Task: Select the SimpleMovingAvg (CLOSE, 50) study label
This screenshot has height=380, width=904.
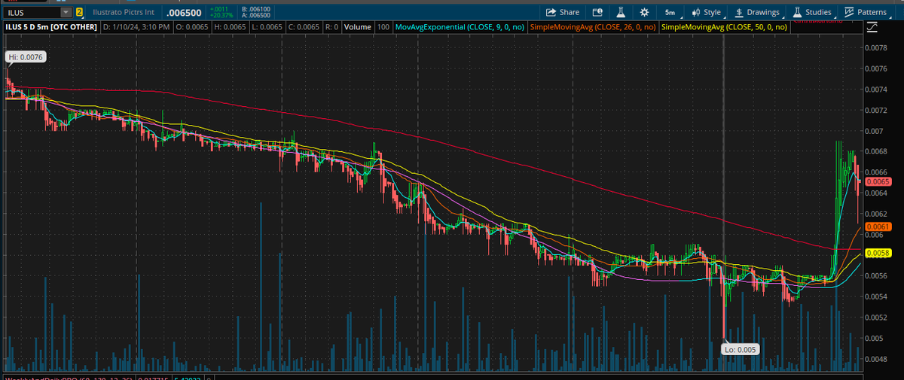Action: tap(724, 27)
